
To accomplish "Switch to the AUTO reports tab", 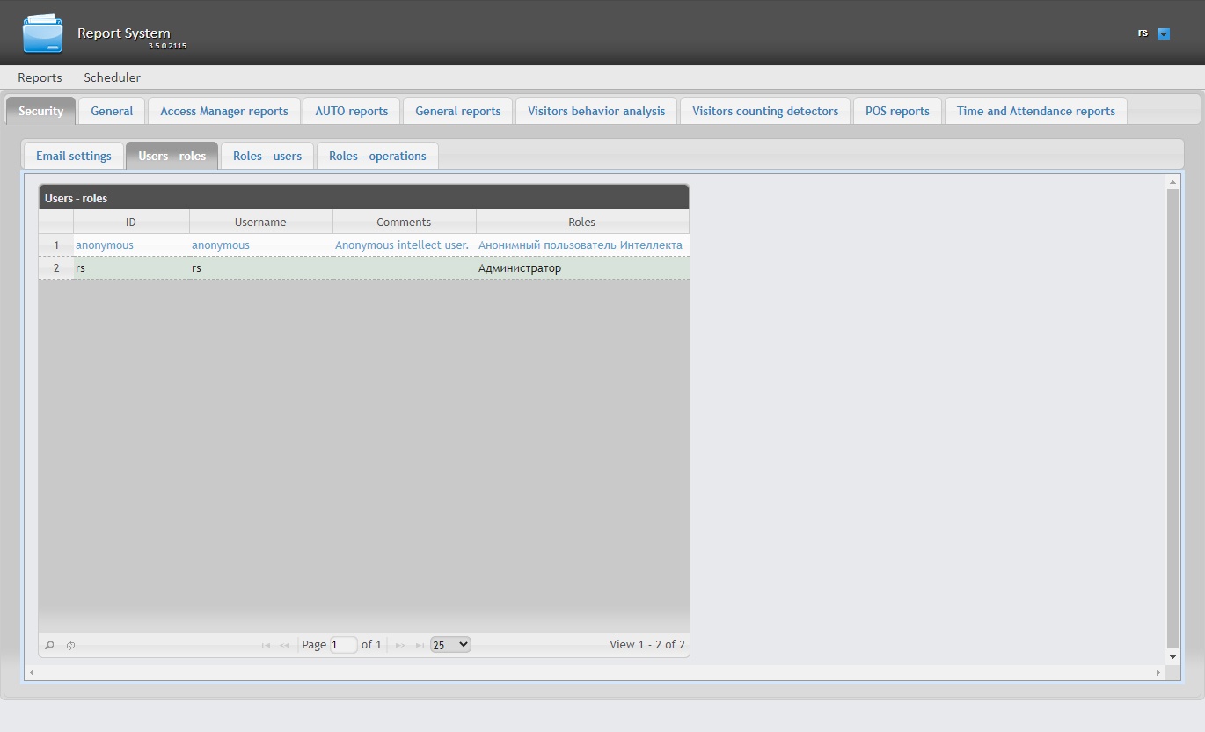I will 352,111.
